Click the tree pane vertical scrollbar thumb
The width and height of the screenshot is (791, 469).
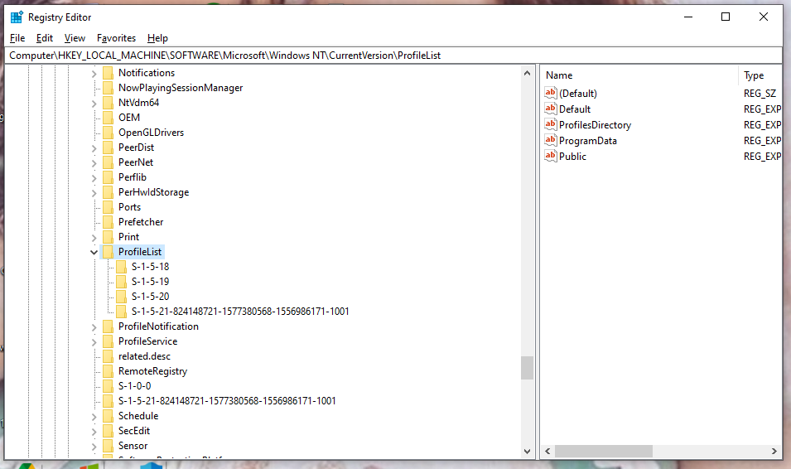[x=527, y=368]
